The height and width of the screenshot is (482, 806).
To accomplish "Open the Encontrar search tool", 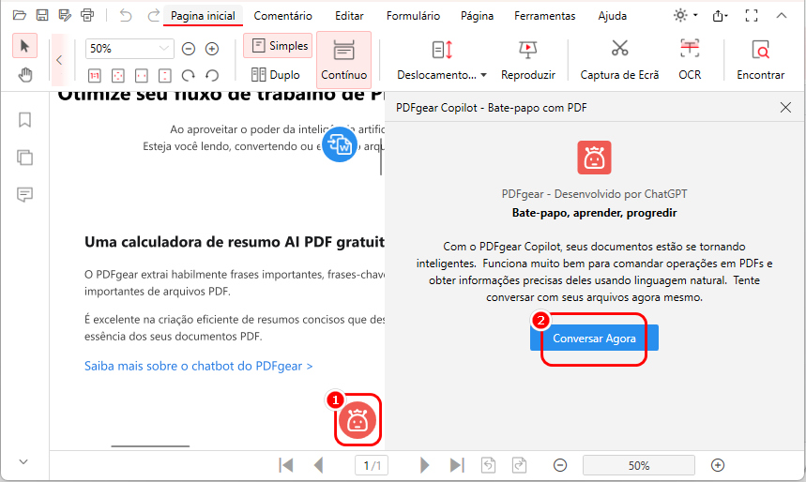I will pos(760,61).
